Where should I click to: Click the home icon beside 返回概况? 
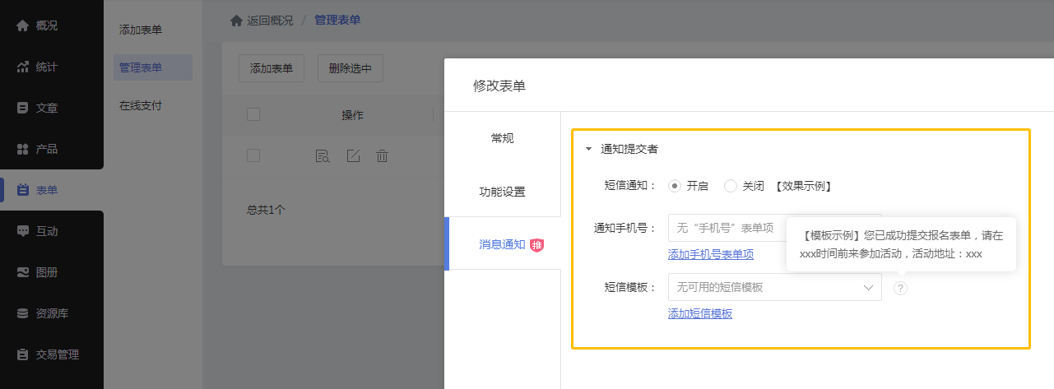[x=236, y=21]
